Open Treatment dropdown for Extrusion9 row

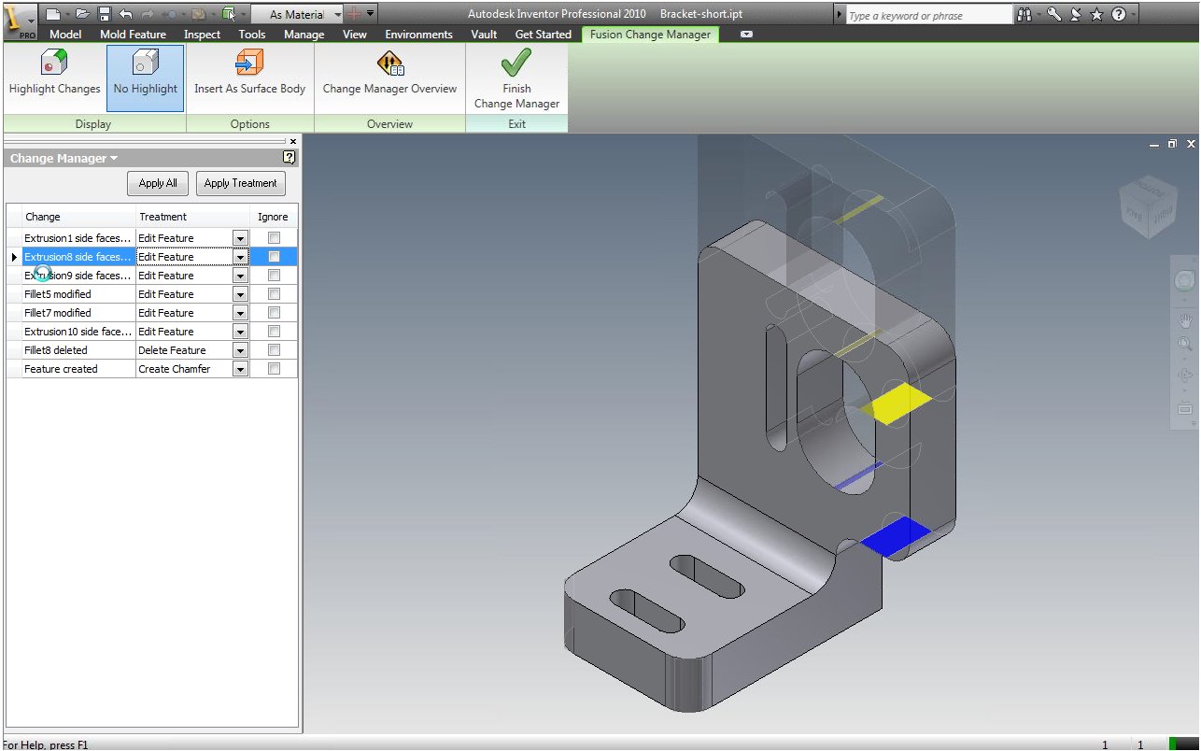(x=240, y=276)
